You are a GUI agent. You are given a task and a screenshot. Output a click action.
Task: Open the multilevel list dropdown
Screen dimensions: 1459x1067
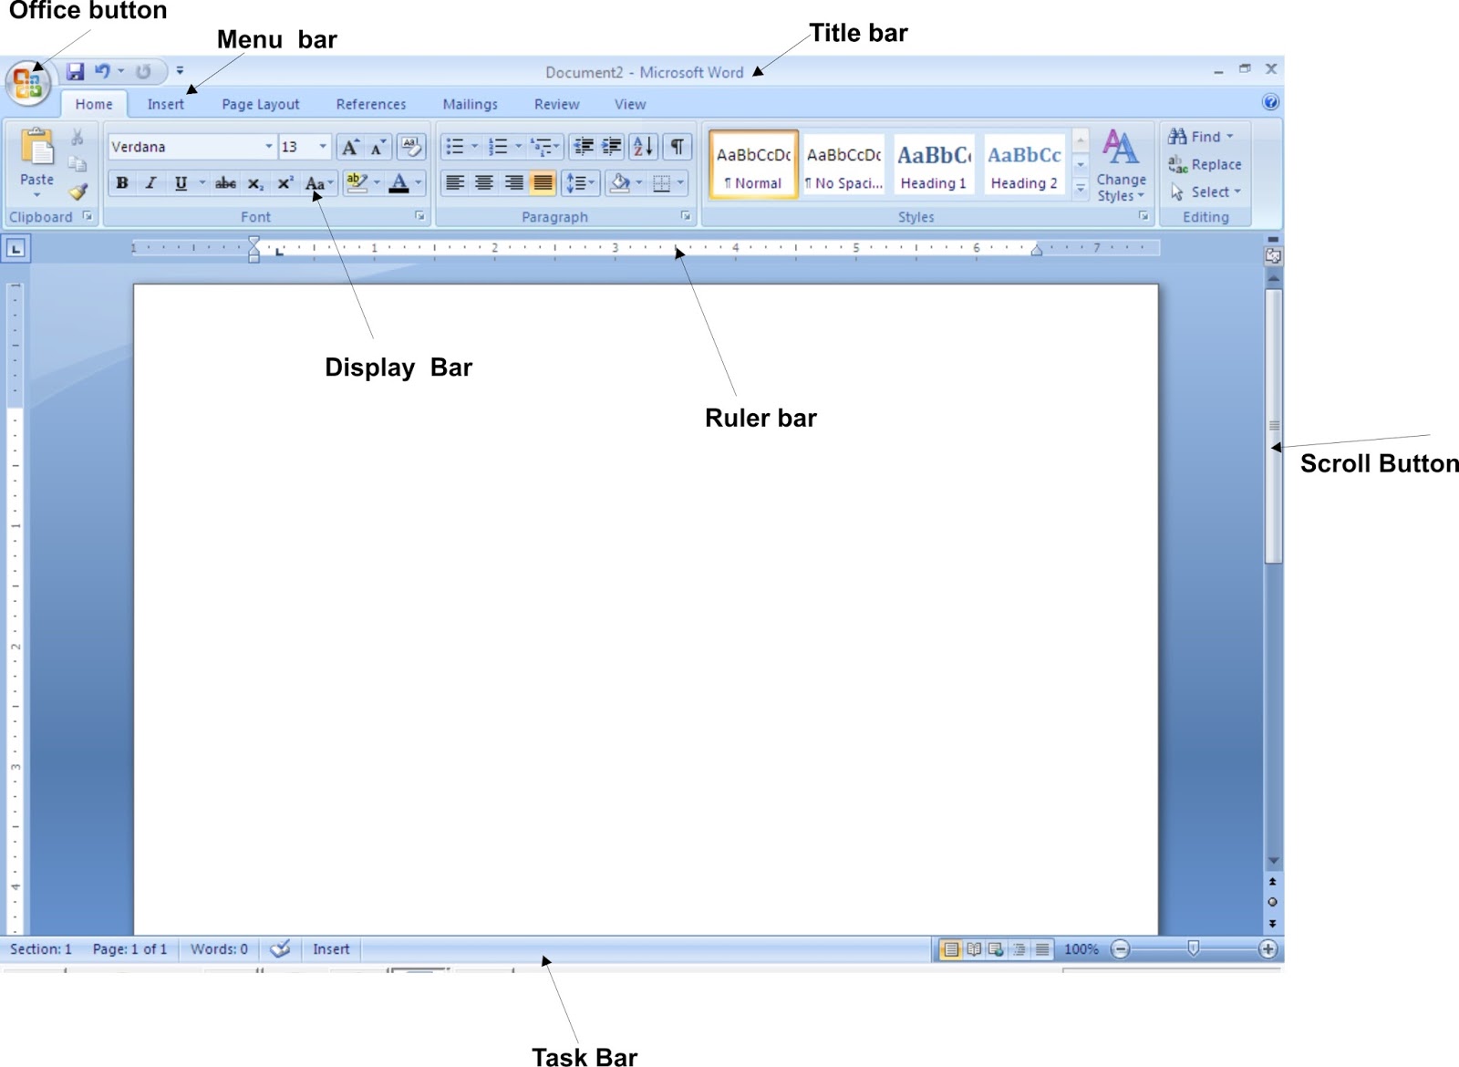point(556,147)
